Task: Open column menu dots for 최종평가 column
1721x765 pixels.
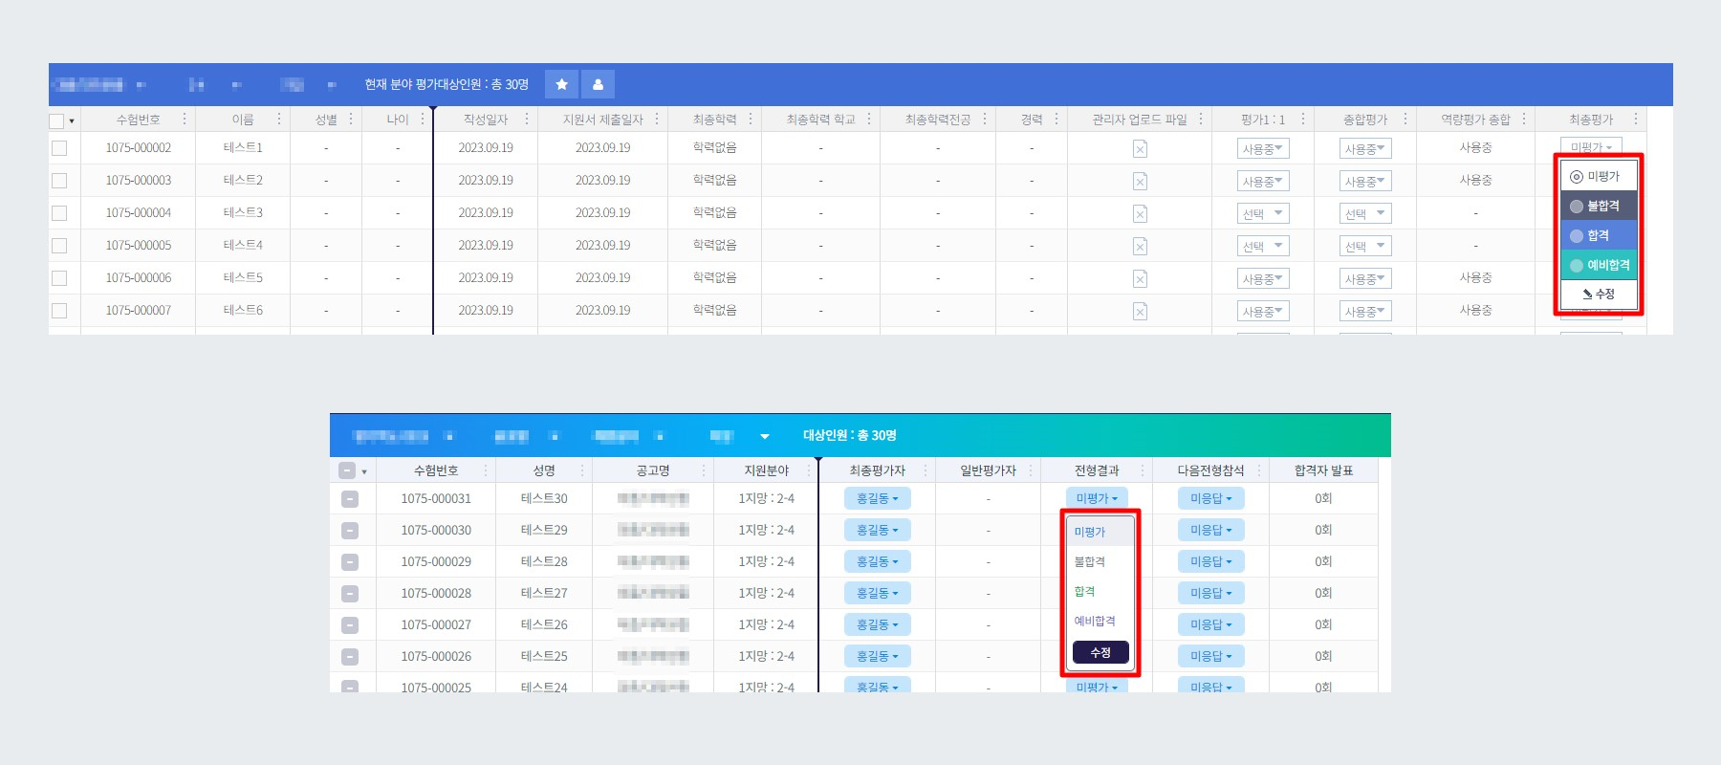Action: [1636, 119]
